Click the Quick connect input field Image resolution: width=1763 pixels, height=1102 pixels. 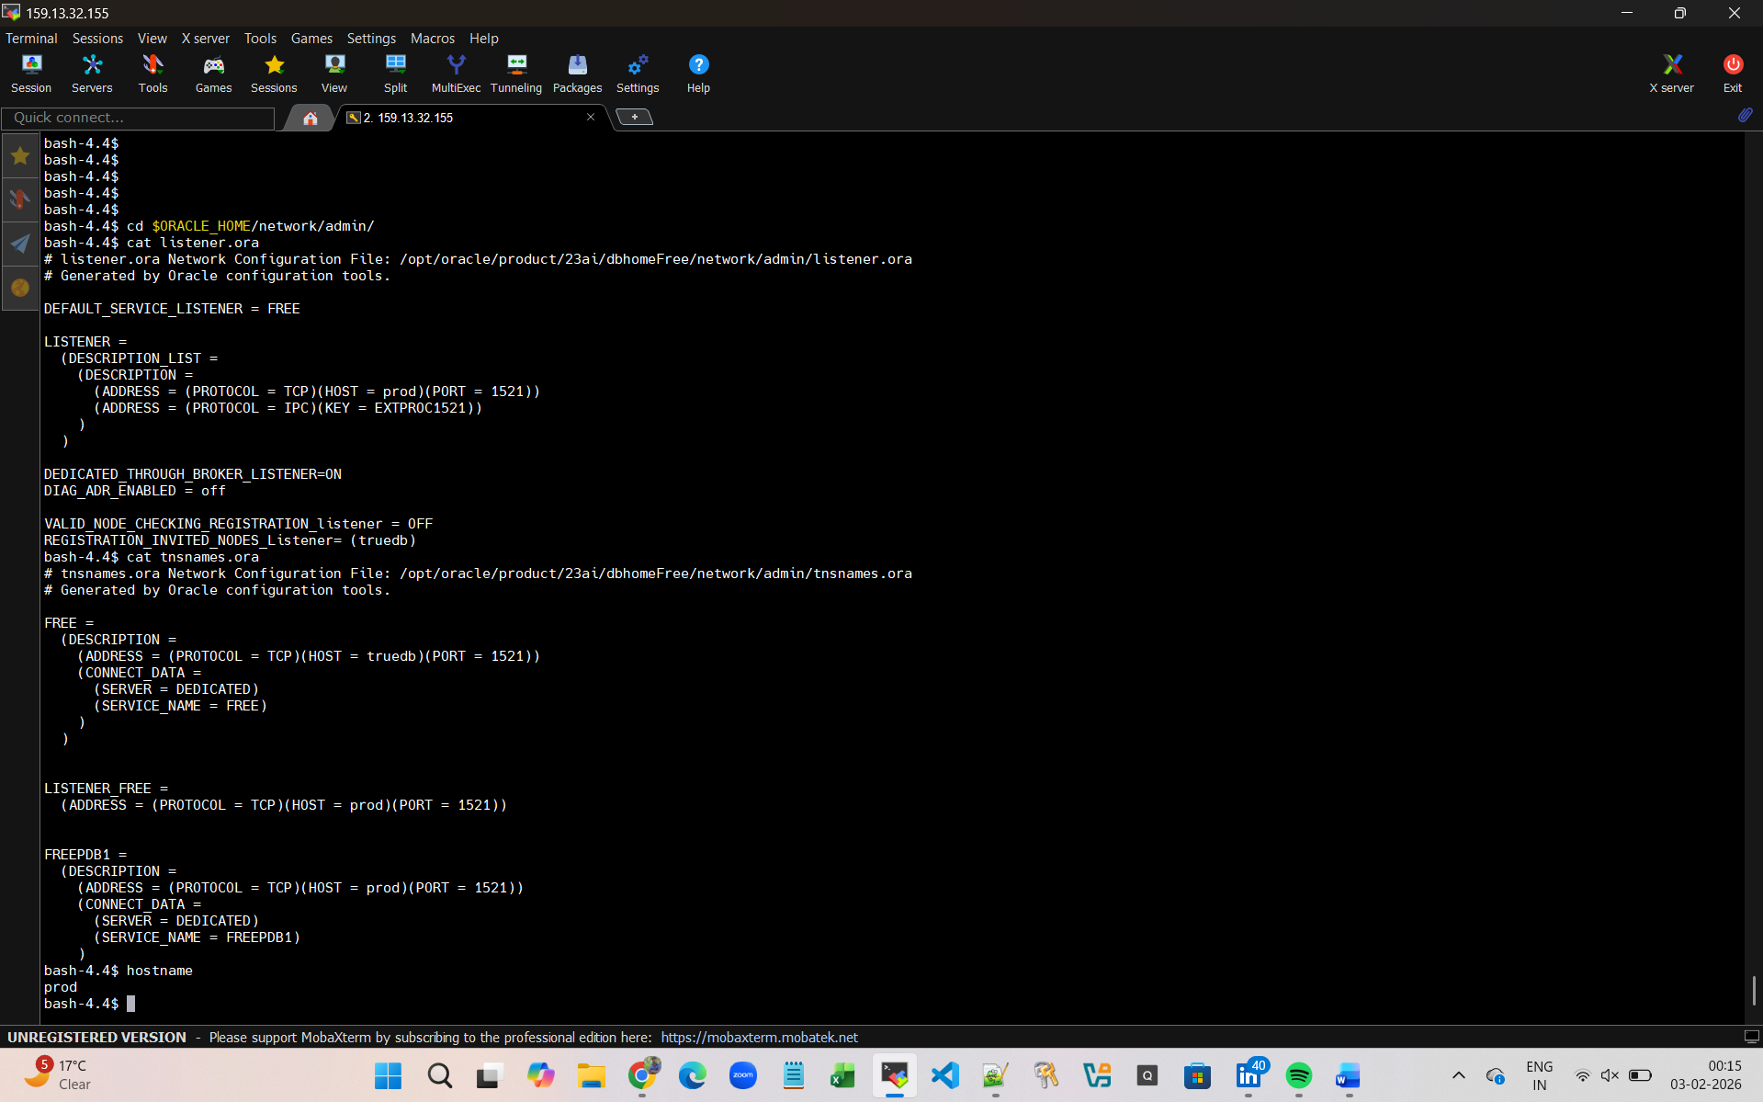click(x=138, y=118)
